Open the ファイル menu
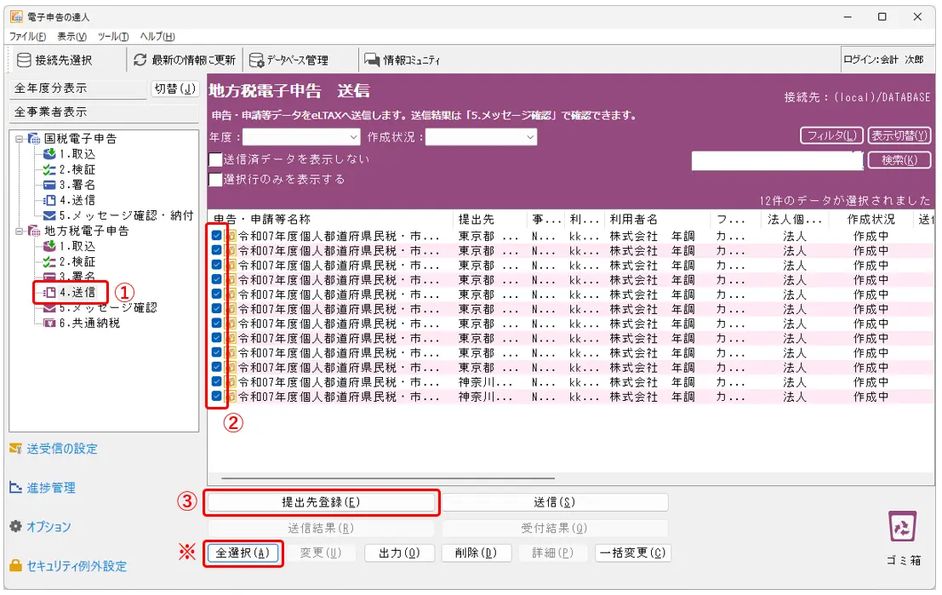This screenshot has height=595, width=942. (x=28, y=37)
